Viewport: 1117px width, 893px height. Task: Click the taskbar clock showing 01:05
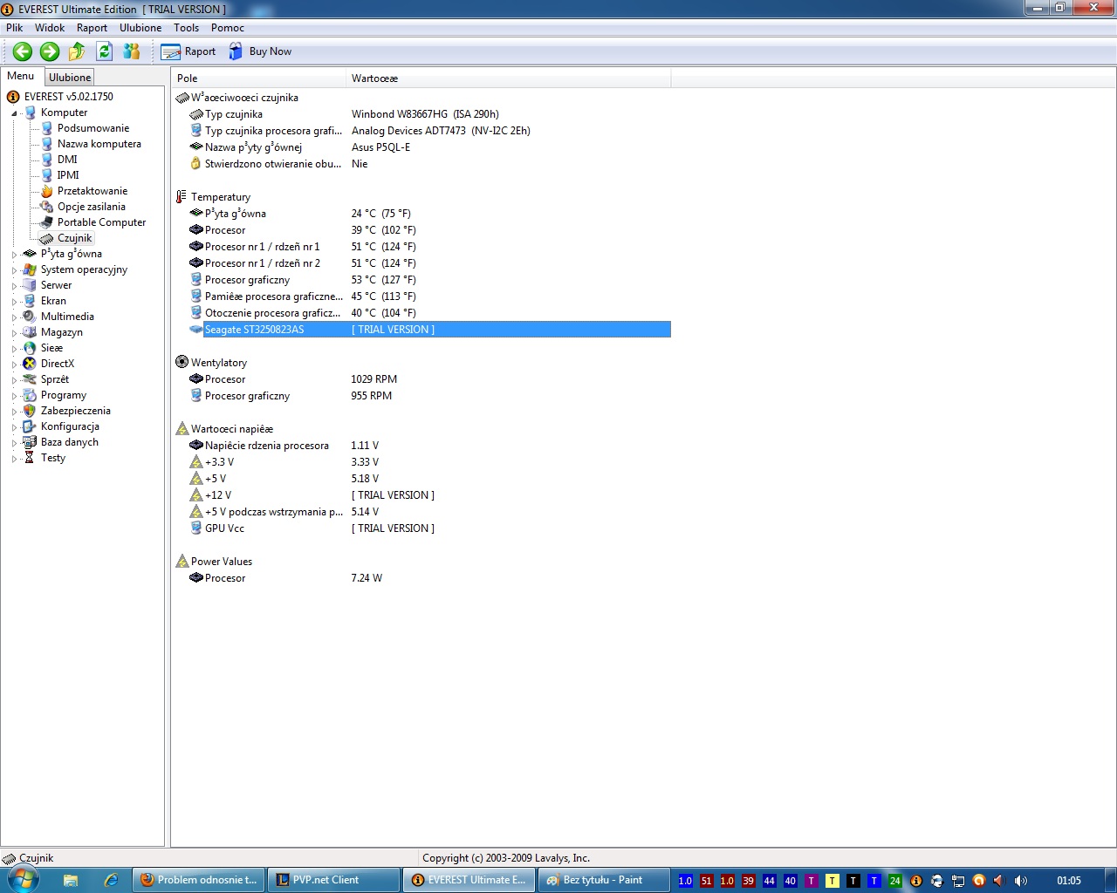tap(1068, 881)
